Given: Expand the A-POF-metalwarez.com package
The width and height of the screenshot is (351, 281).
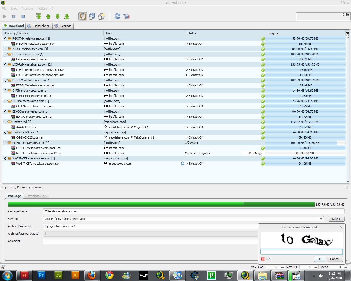Looking at the screenshot, I should coord(5,49).
